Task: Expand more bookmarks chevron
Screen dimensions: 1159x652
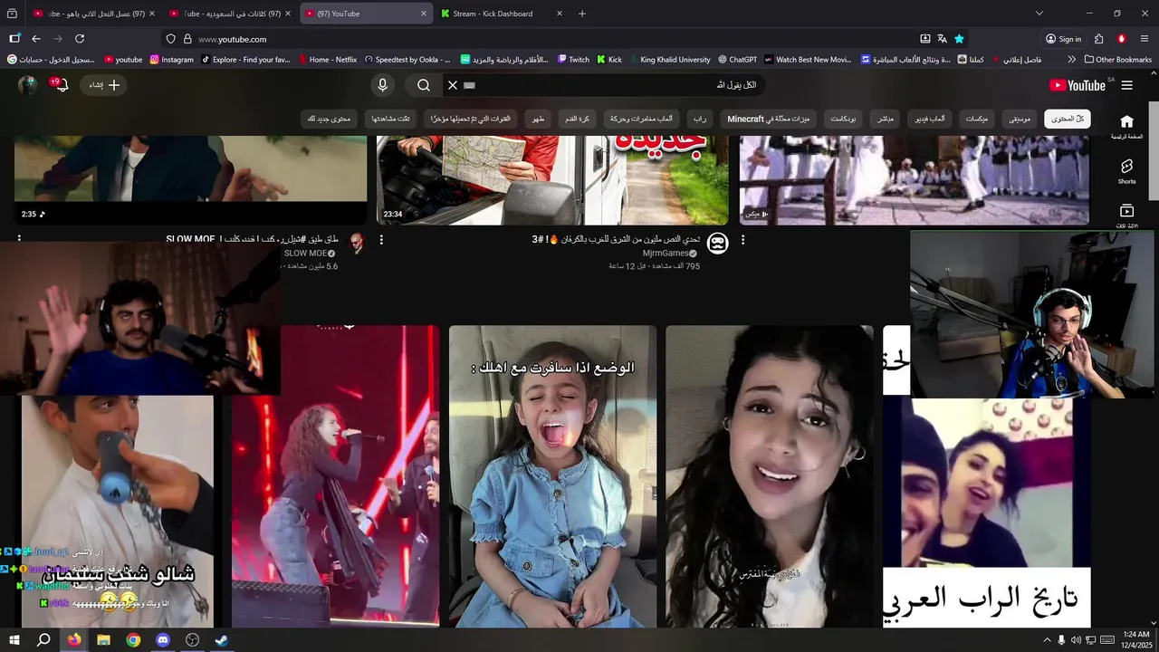Action: 1072,60
